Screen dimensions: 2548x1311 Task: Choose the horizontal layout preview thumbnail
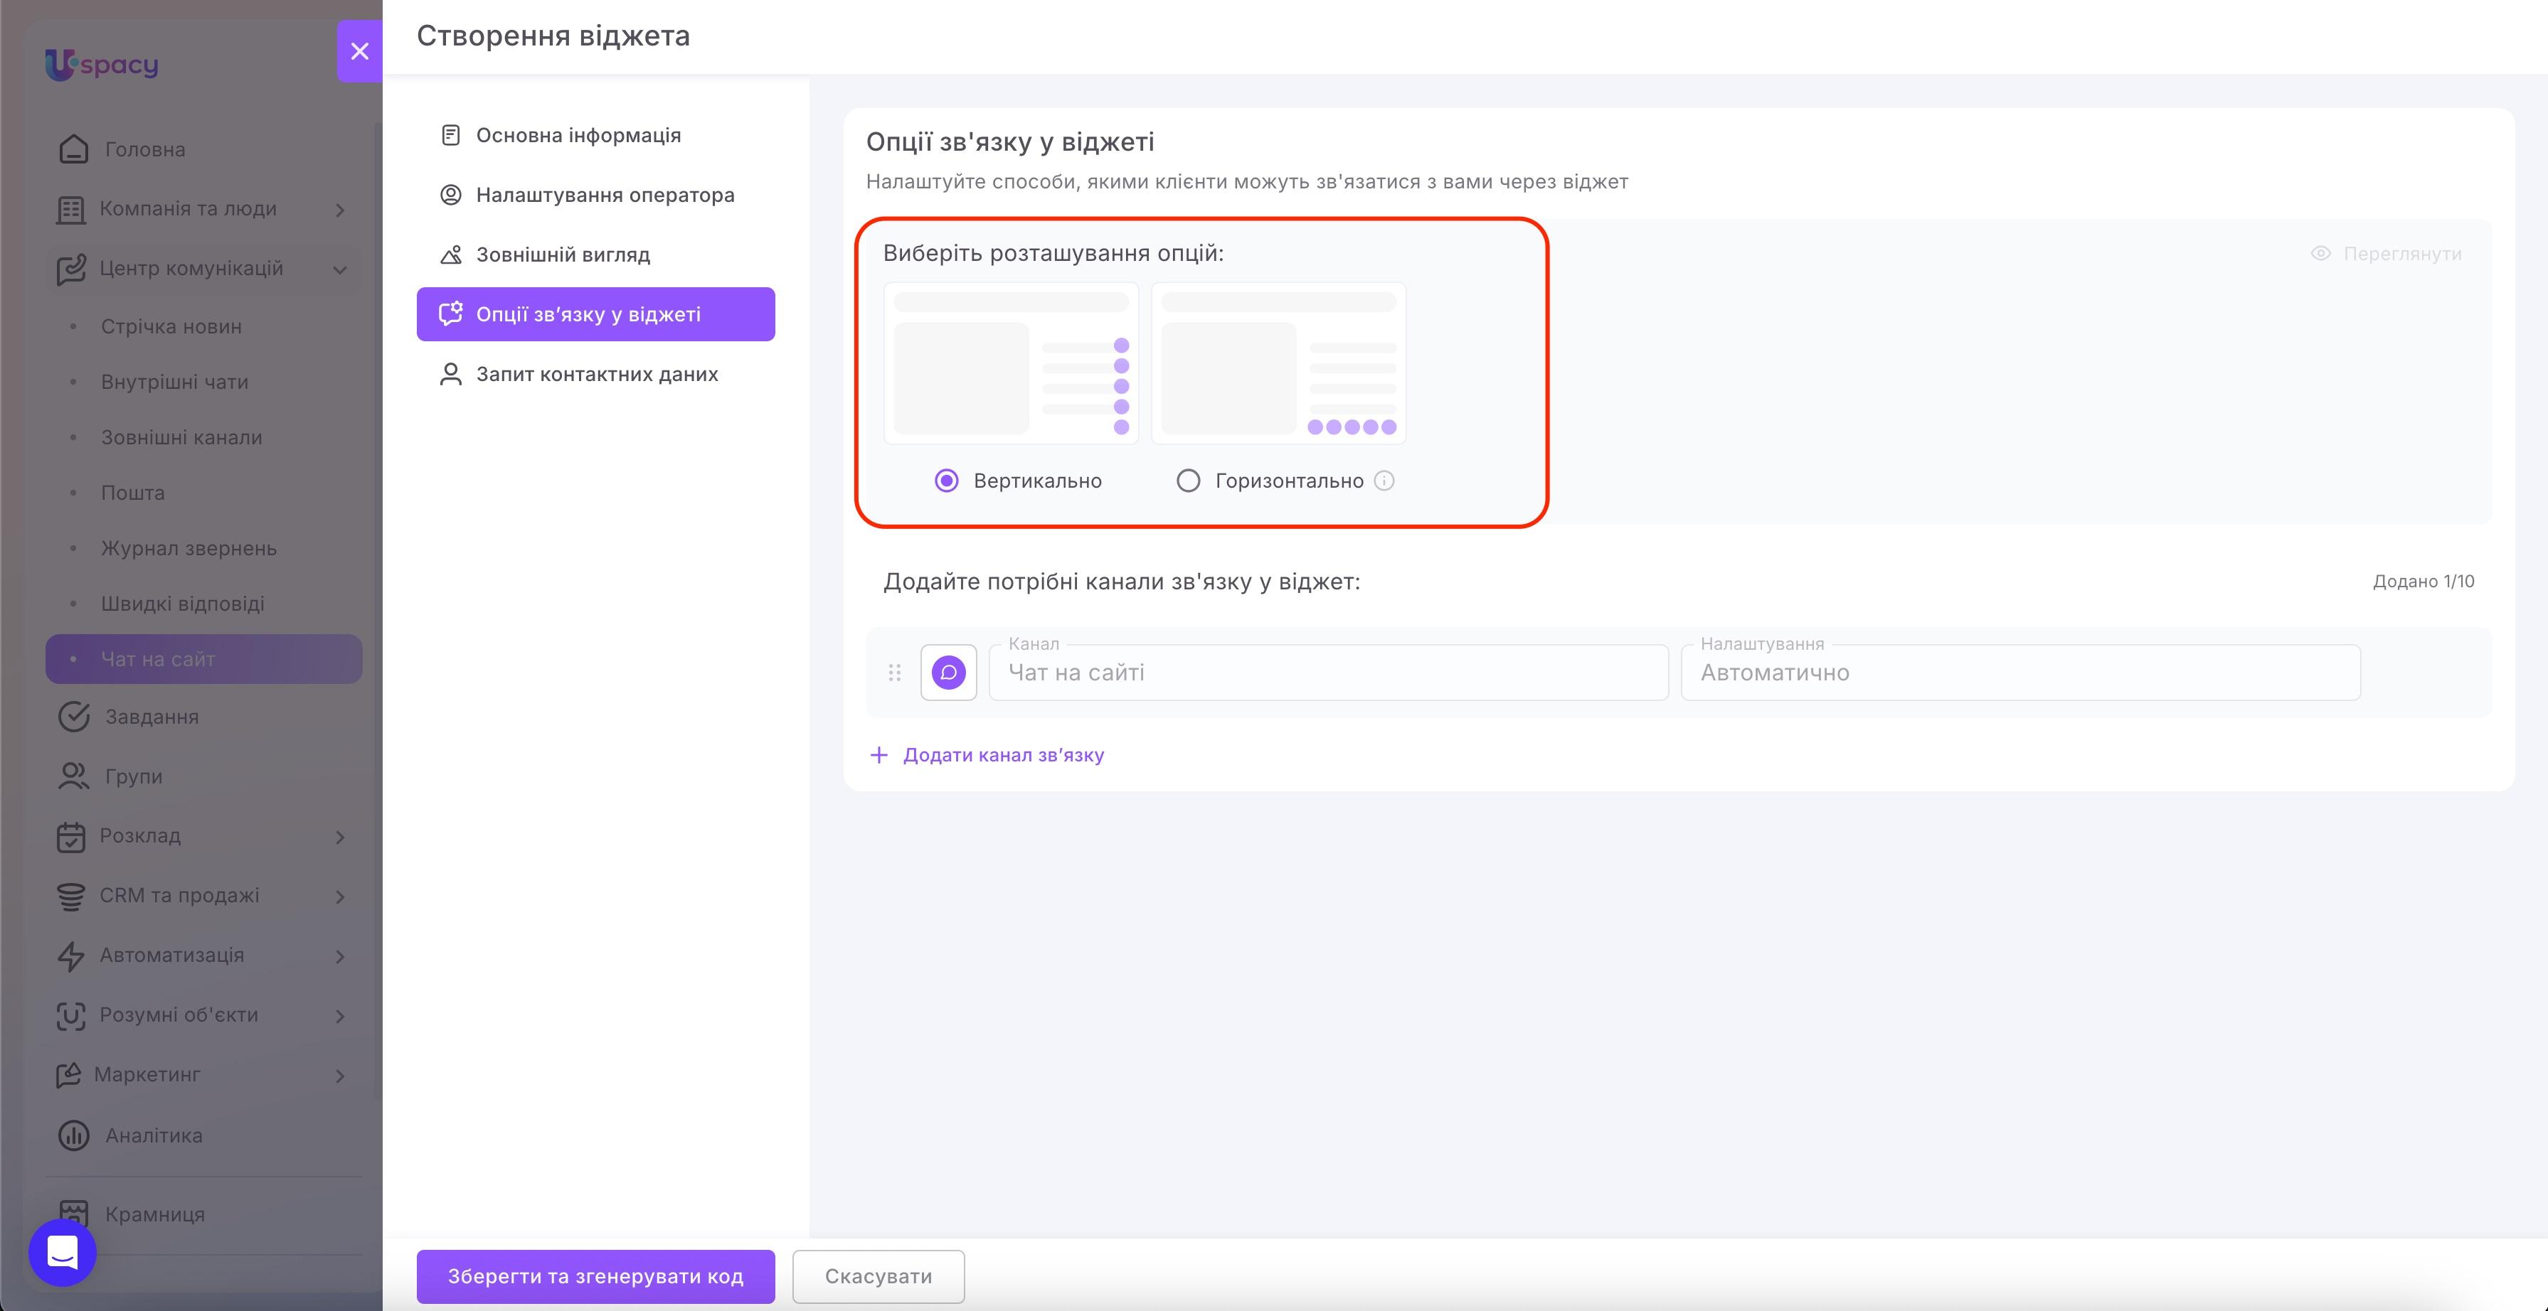click(x=1278, y=363)
